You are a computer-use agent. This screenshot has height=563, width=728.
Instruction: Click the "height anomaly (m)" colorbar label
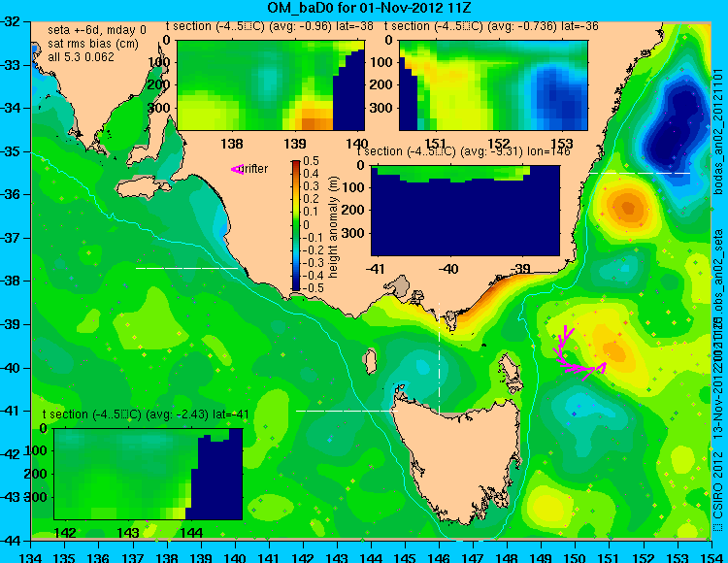click(x=333, y=227)
